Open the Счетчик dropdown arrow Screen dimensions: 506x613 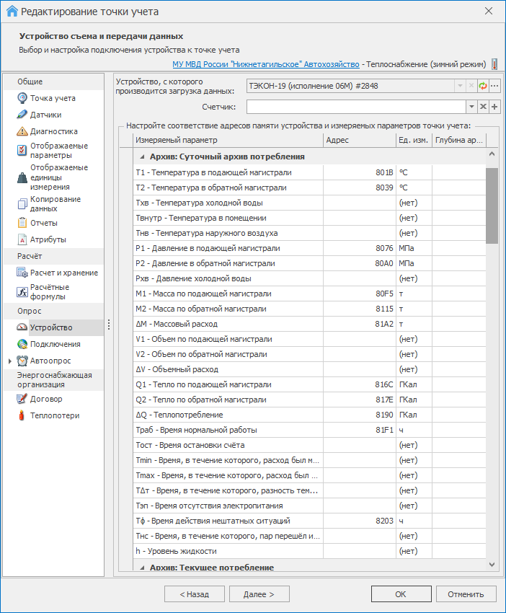(x=471, y=106)
